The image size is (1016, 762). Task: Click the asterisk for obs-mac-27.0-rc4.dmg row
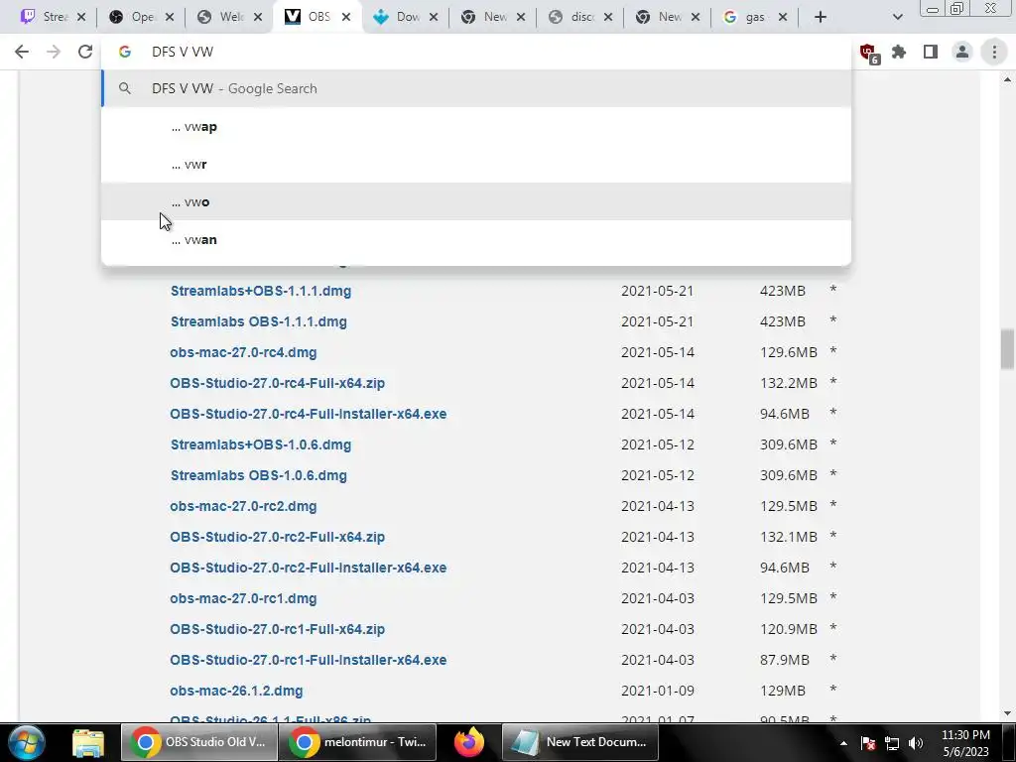pyautogui.click(x=833, y=352)
